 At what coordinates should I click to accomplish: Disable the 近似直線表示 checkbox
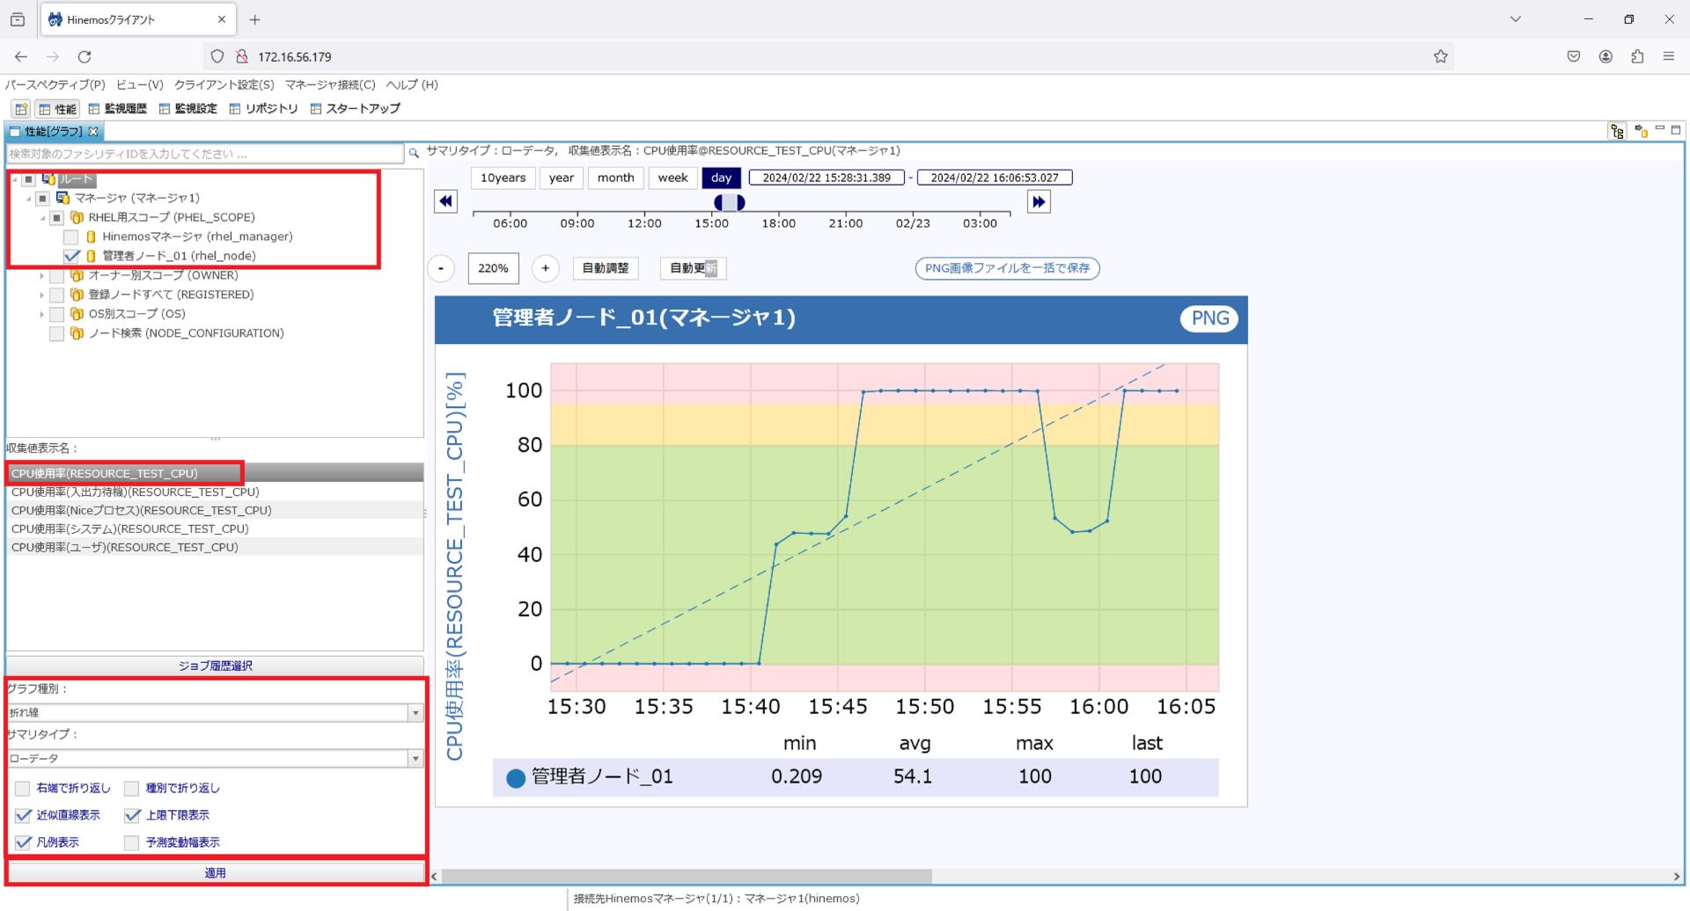point(23,815)
